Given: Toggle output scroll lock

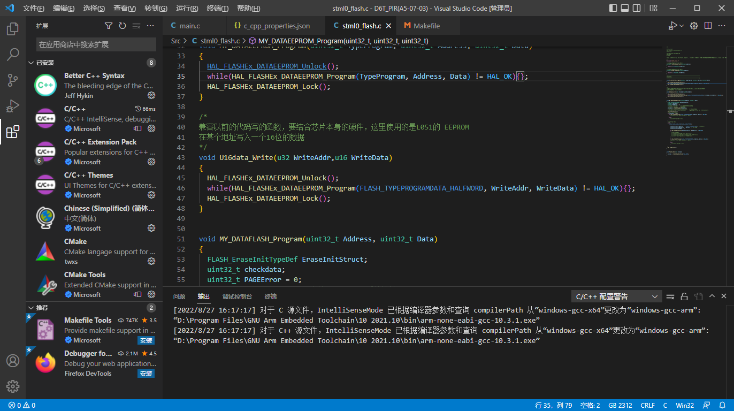Looking at the screenshot, I should point(684,296).
